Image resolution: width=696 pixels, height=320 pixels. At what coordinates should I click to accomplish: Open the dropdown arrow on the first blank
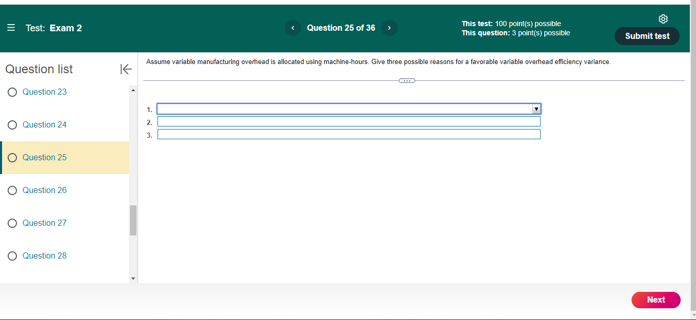point(536,109)
